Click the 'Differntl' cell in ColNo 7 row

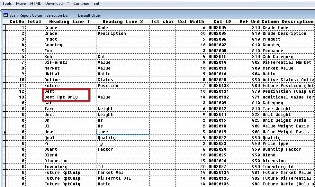click(69, 62)
